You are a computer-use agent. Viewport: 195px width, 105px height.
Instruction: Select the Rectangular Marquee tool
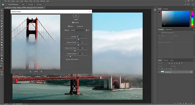click(2, 13)
